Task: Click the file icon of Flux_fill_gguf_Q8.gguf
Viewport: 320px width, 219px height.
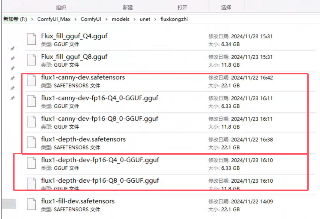Action: point(32,60)
